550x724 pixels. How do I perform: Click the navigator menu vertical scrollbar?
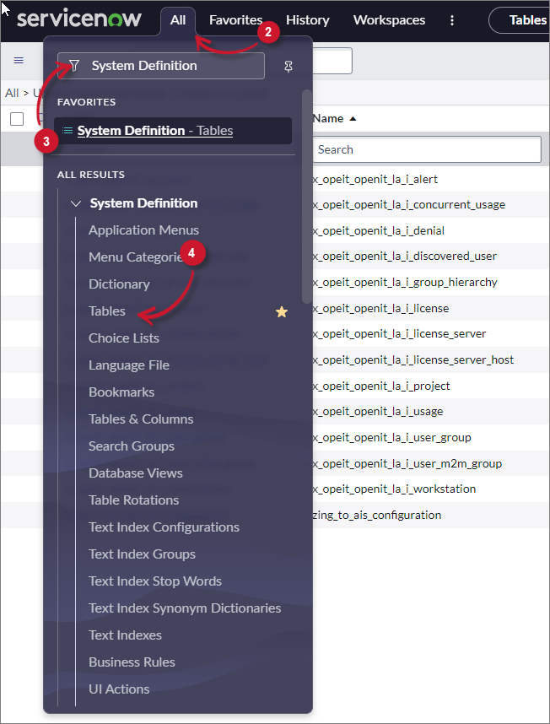coord(307,186)
